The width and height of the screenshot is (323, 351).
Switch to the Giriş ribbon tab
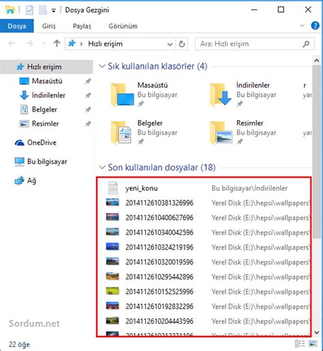pos(48,26)
